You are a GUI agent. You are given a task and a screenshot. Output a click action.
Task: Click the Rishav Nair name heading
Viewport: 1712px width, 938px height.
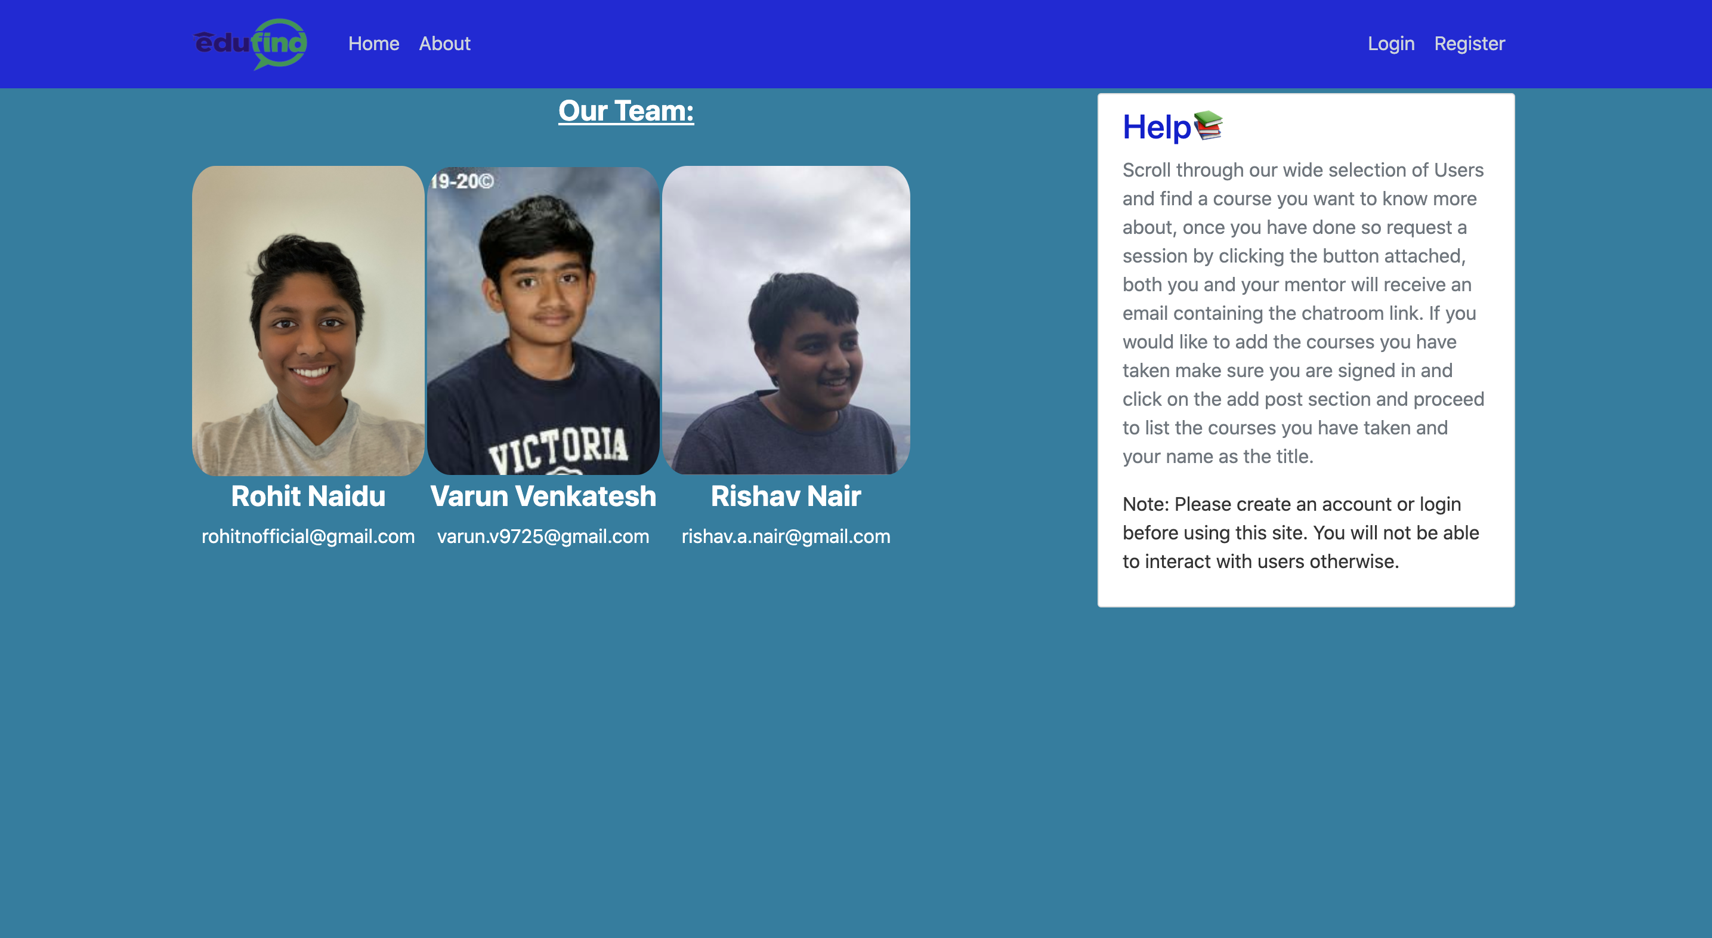[x=786, y=496]
